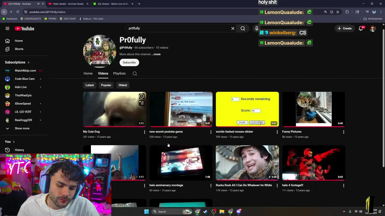385x216 pixels.
Task: Open History in sidebar
Action: click(19, 150)
